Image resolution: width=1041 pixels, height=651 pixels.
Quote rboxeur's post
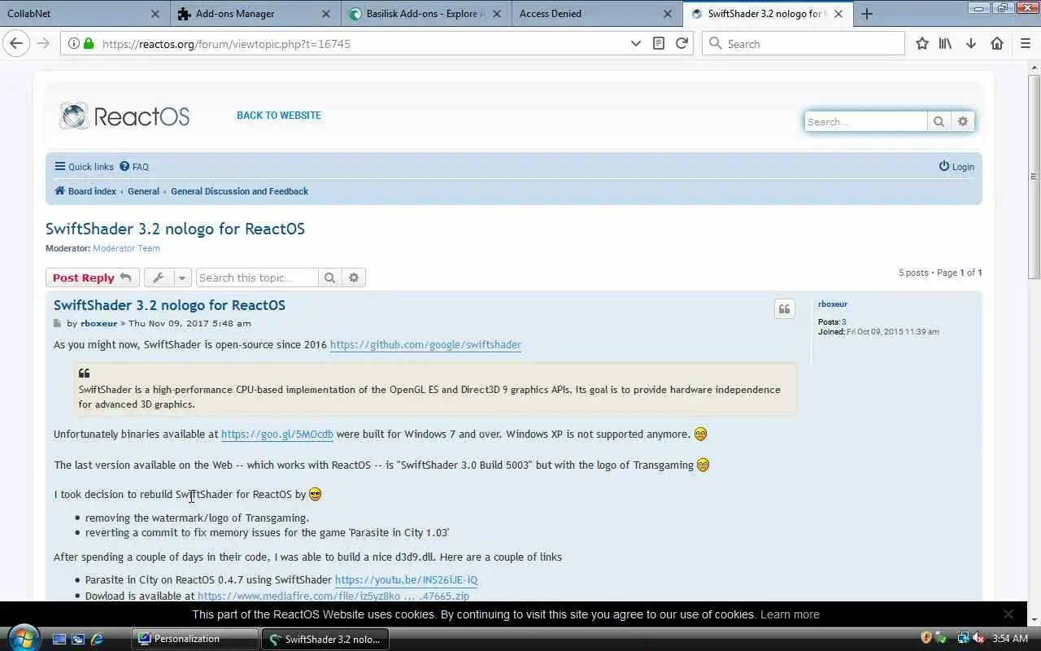[785, 309]
